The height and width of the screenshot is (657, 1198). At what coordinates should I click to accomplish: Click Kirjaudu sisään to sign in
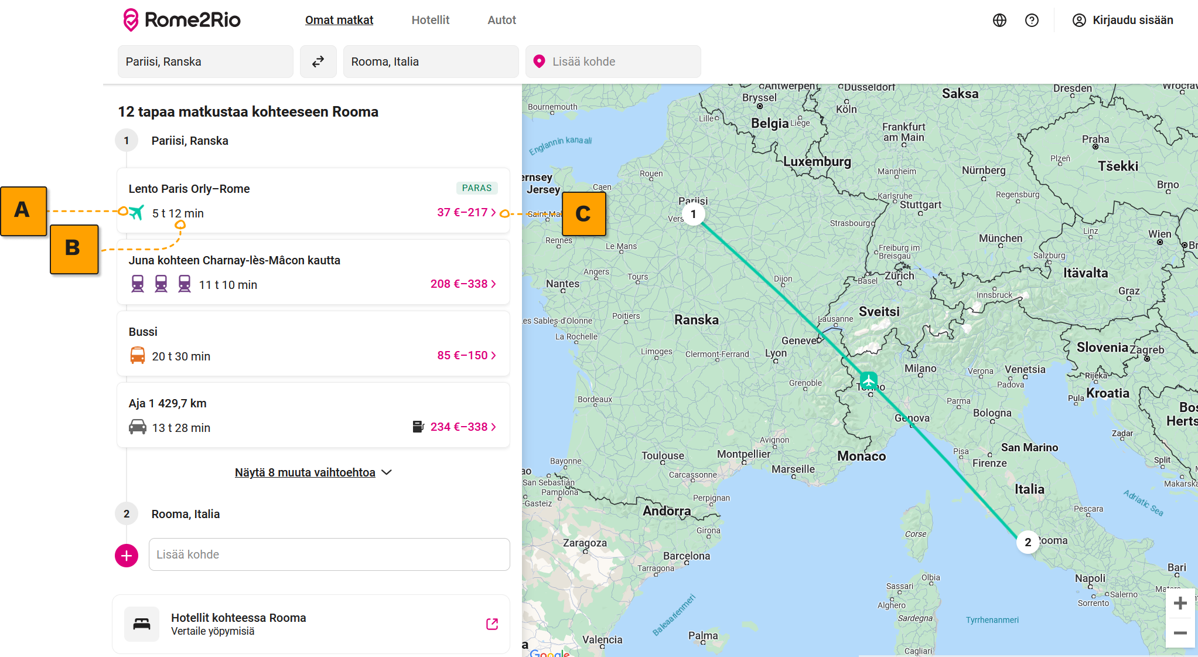(1122, 21)
